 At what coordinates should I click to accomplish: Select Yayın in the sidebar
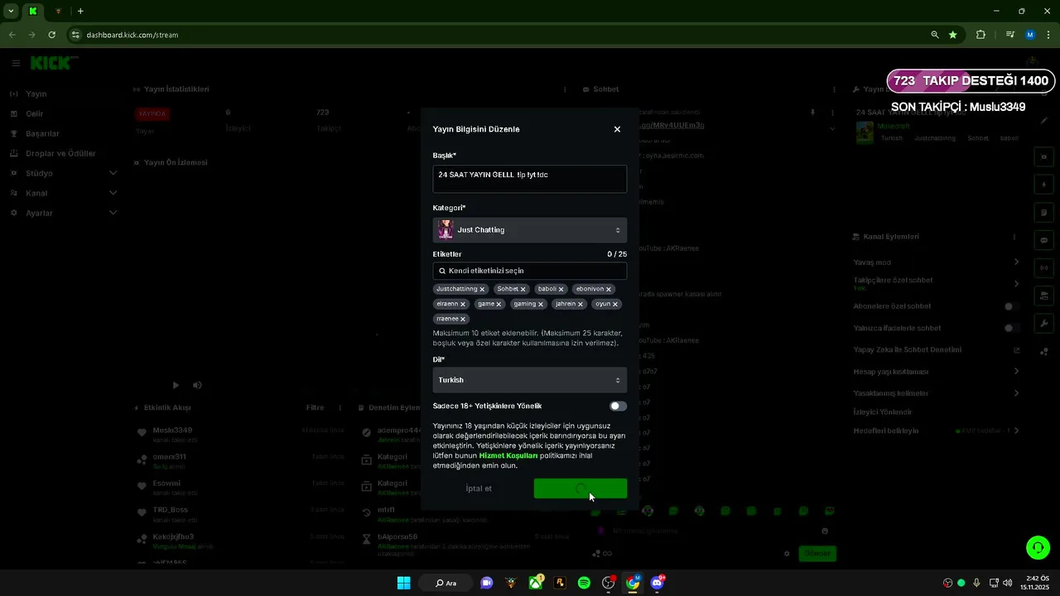coord(36,94)
